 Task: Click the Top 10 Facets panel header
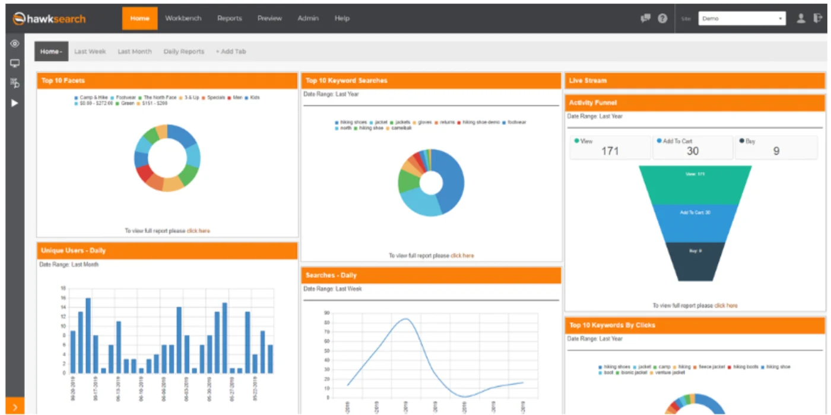[x=167, y=81]
